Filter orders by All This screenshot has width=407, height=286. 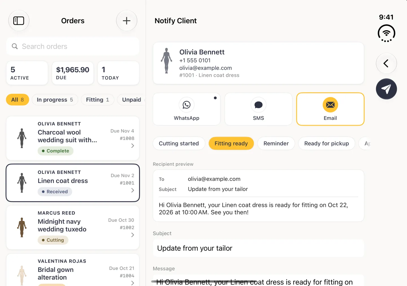[x=18, y=100]
